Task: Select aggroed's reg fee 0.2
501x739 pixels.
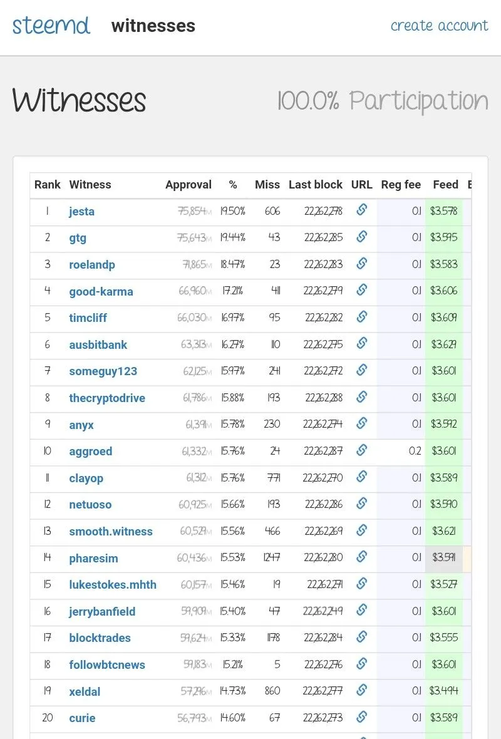Action: coord(415,451)
